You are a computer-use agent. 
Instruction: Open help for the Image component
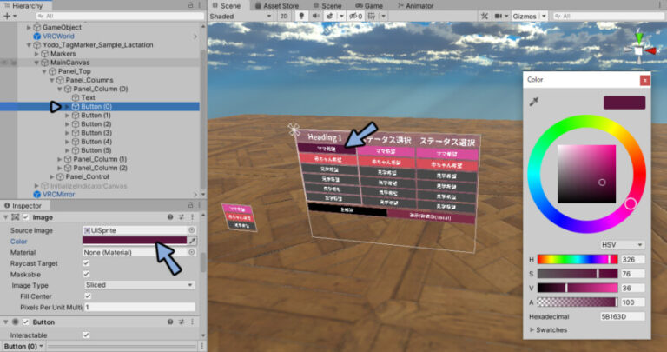point(170,217)
